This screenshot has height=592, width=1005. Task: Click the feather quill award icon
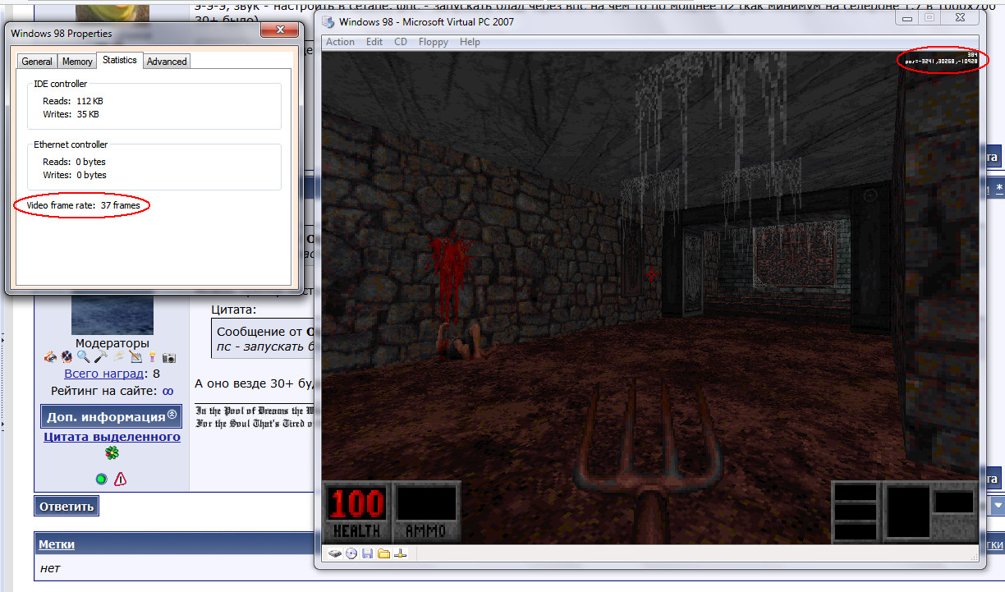[x=118, y=357]
